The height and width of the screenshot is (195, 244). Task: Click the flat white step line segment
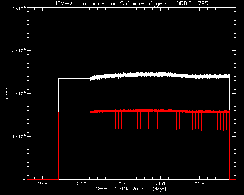coord(74,79)
